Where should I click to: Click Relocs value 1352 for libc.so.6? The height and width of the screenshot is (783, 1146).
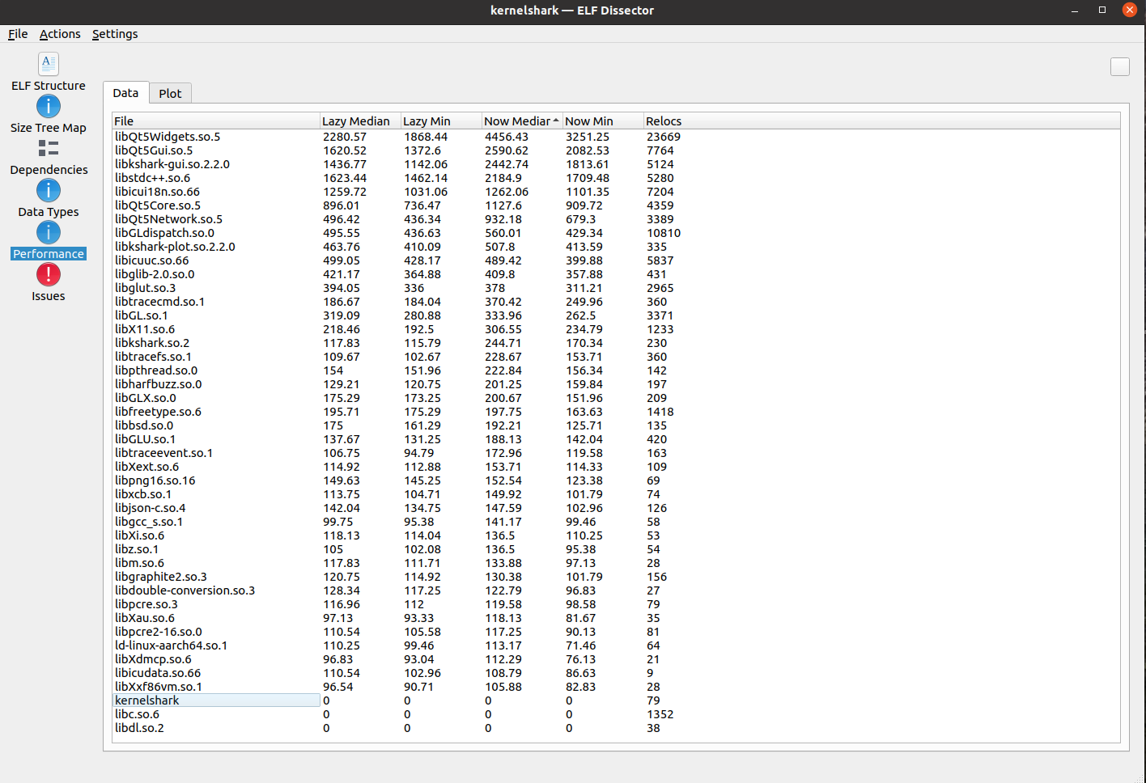660,714
